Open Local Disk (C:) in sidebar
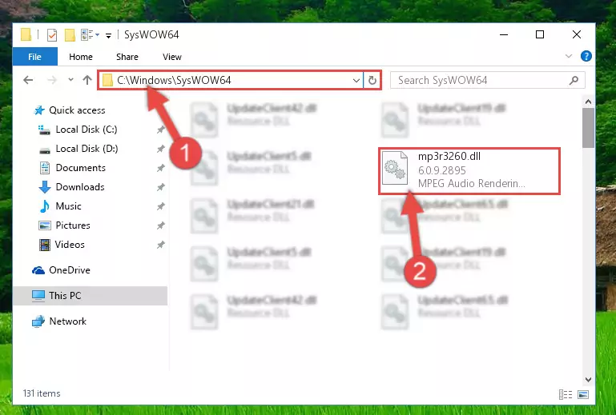Screen dimensions: 616x415 pyautogui.click(x=78, y=130)
